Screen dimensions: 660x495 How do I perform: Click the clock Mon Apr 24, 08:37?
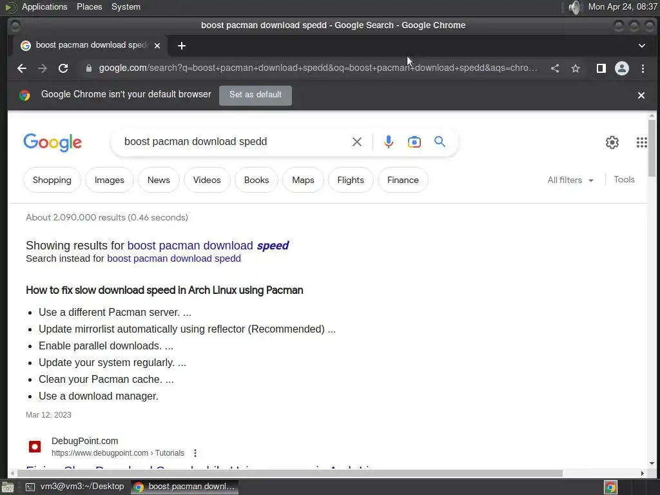coord(623,6)
